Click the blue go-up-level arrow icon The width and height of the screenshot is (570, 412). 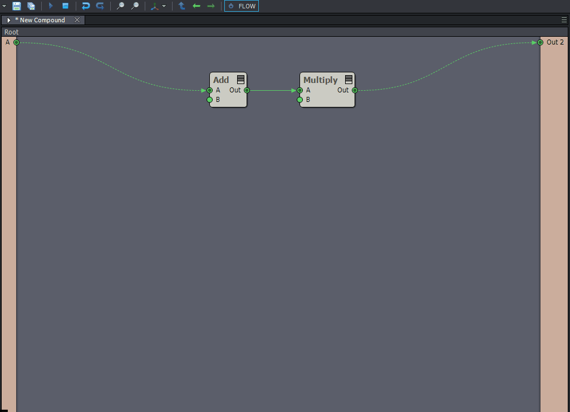(x=182, y=6)
